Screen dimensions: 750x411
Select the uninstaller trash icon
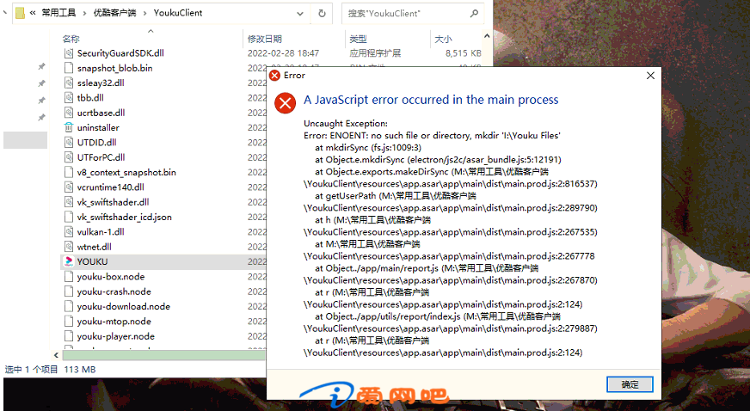[x=69, y=127]
